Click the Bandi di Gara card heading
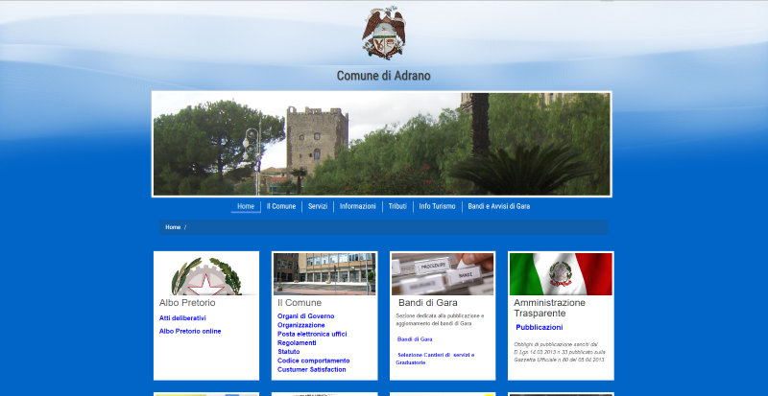The width and height of the screenshot is (768, 396). click(427, 303)
